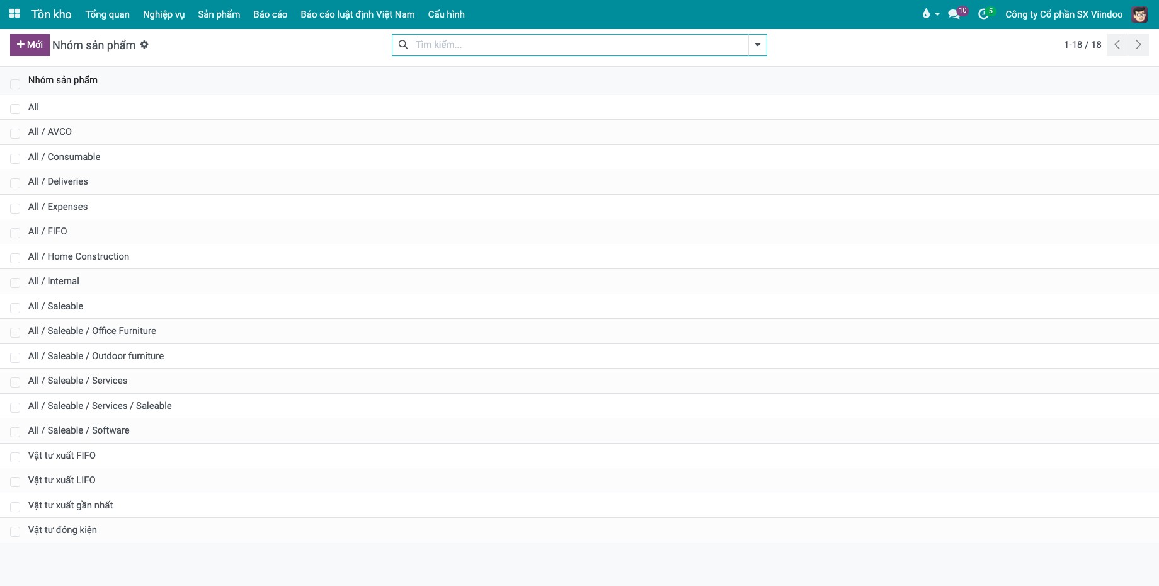
Task: Check the box for All / AVCO
Action: [15, 134]
